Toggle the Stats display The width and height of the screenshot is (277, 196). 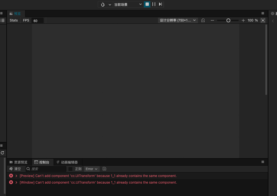[x=14, y=20]
